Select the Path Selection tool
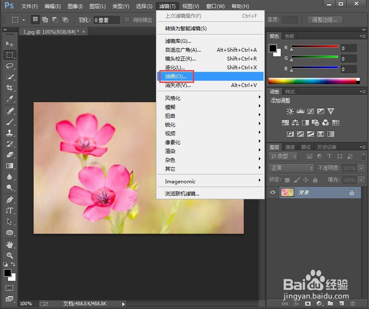369x309 pixels. point(9,222)
